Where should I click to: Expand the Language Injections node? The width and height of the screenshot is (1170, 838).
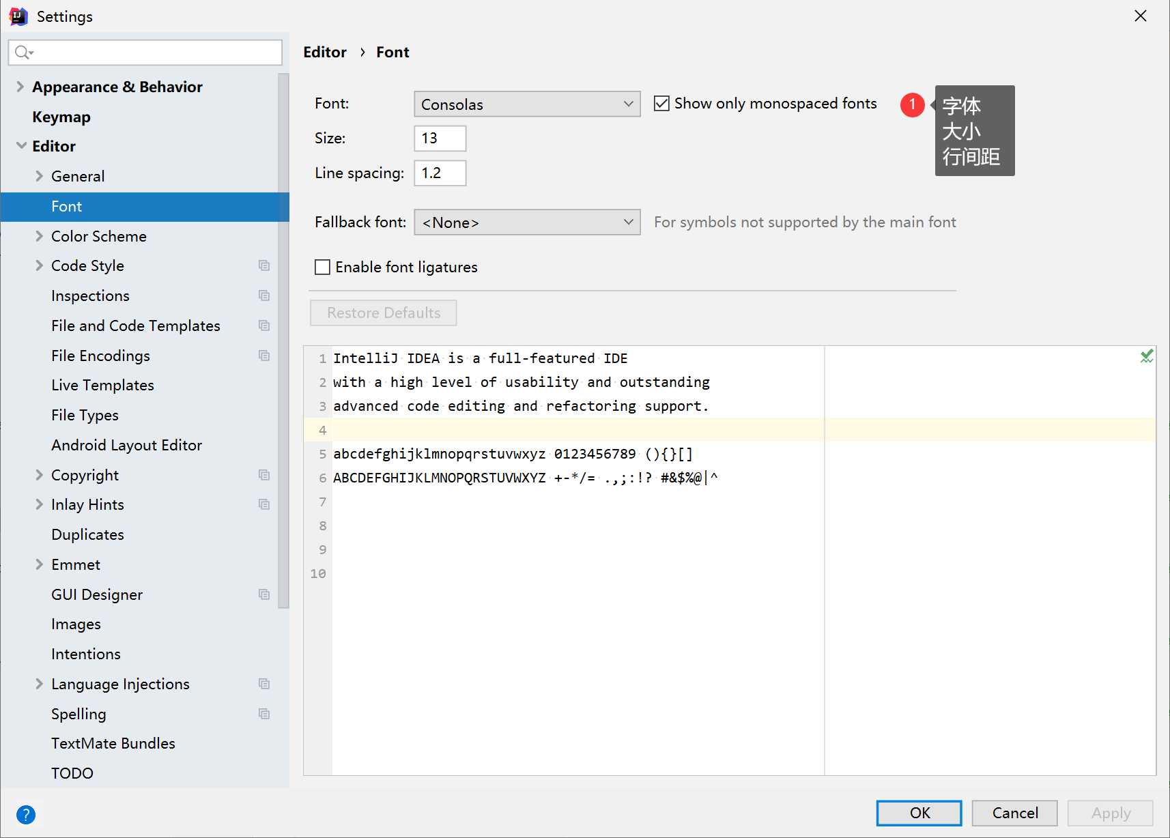pos(39,684)
